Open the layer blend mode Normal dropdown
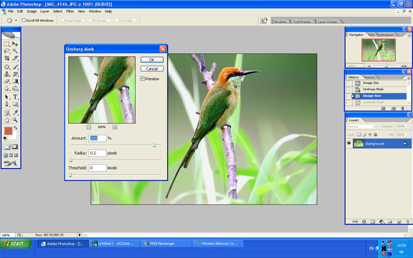Image resolution: width=413 pixels, height=258 pixels. pos(362,127)
